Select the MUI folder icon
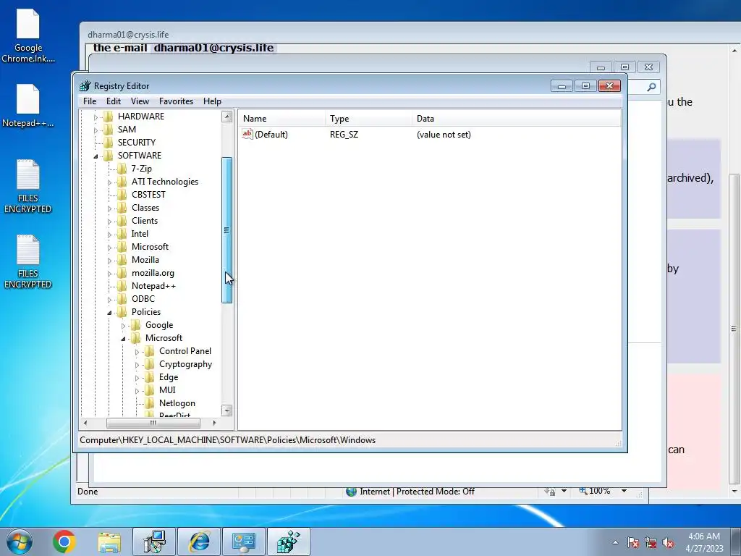Image resolution: width=741 pixels, height=556 pixels. pyautogui.click(x=149, y=390)
